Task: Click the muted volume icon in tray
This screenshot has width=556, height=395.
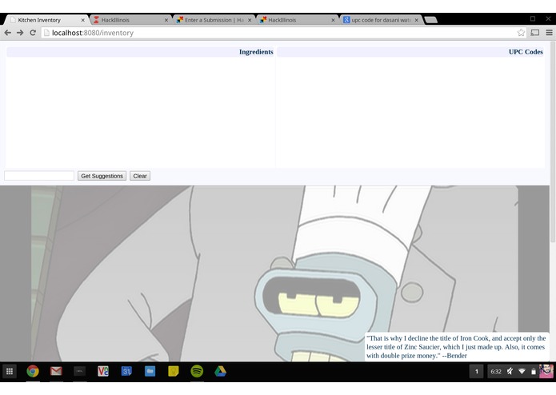Action: pyautogui.click(x=510, y=371)
